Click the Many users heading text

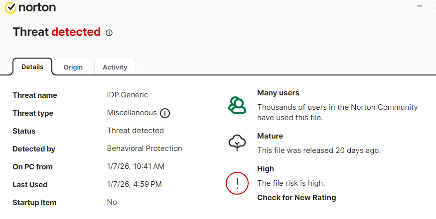coord(278,93)
